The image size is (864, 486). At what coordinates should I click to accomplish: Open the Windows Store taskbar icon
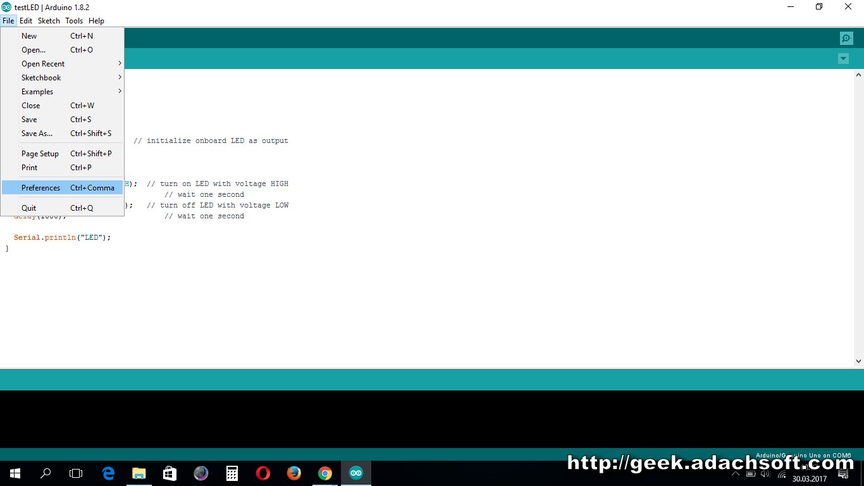(x=170, y=473)
